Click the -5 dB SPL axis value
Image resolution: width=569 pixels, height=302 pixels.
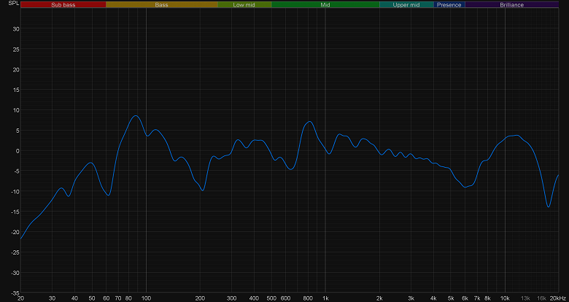coord(17,171)
